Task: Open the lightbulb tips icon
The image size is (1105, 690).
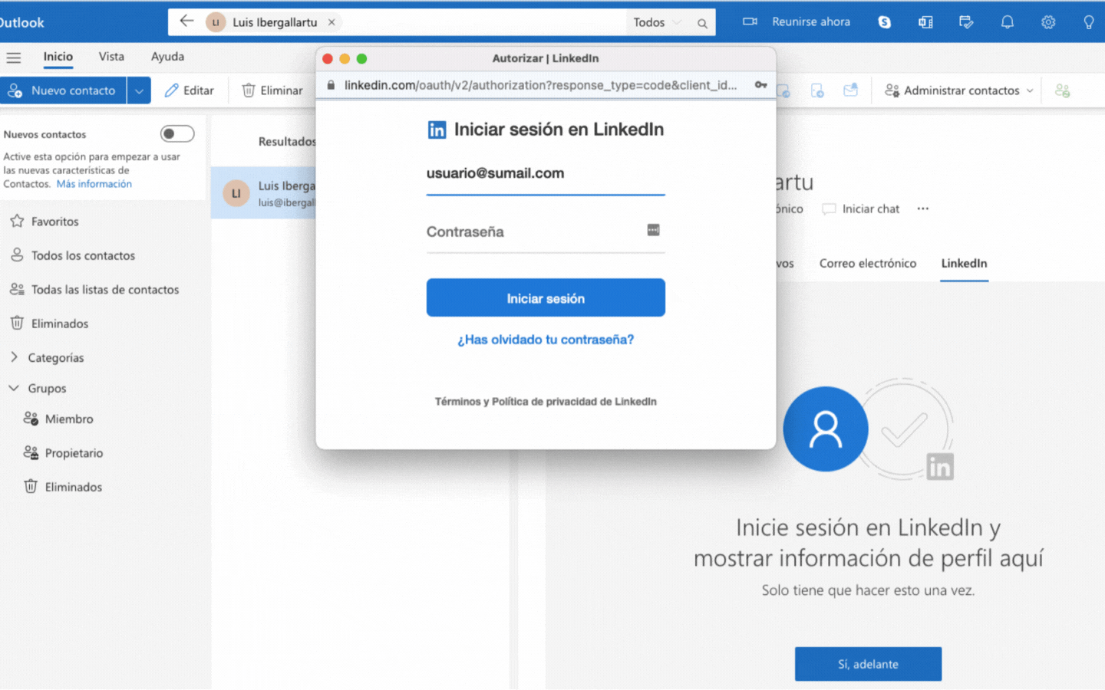Action: click(1088, 22)
